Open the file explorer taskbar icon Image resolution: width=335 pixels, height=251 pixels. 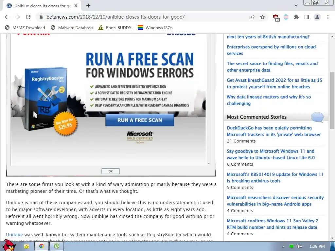(26, 246)
